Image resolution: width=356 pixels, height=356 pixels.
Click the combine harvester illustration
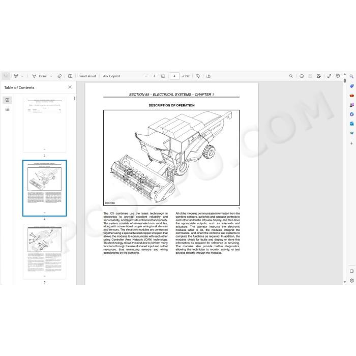click(171, 158)
